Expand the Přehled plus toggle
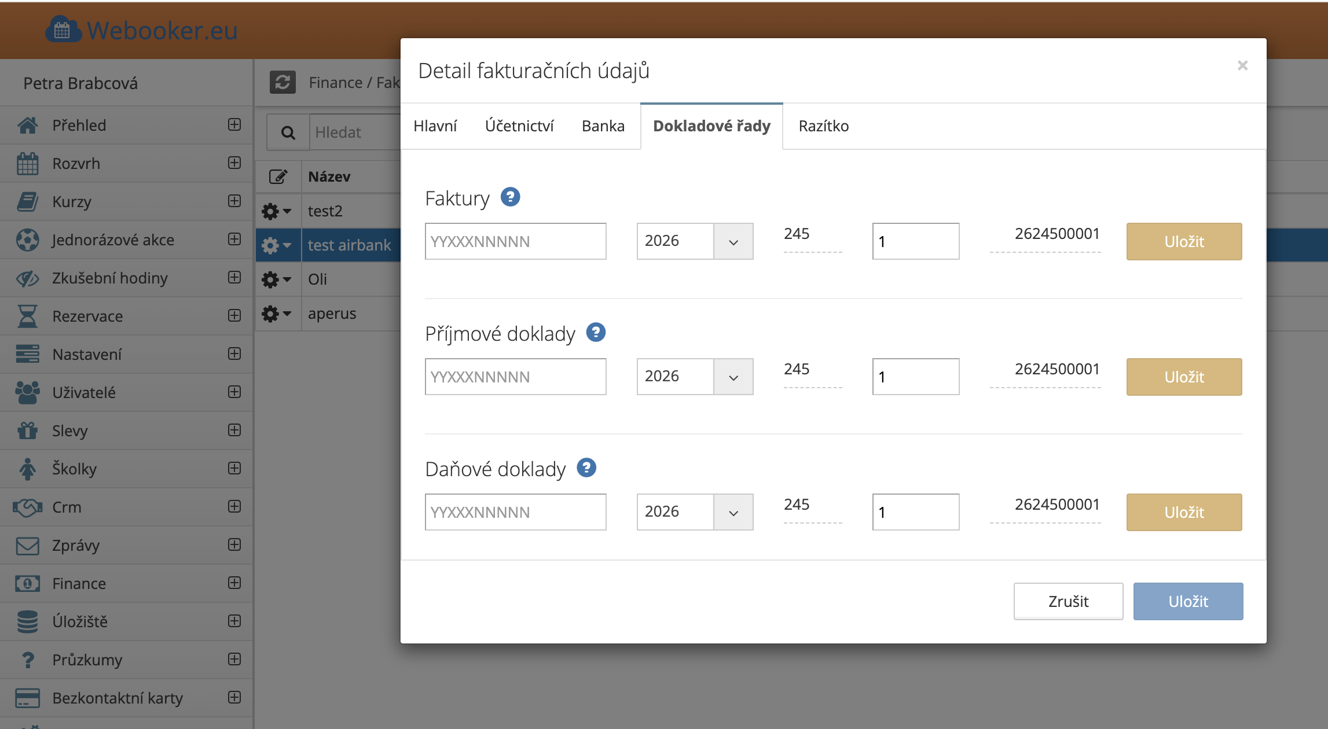The image size is (1328, 729). [x=234, y=124]
